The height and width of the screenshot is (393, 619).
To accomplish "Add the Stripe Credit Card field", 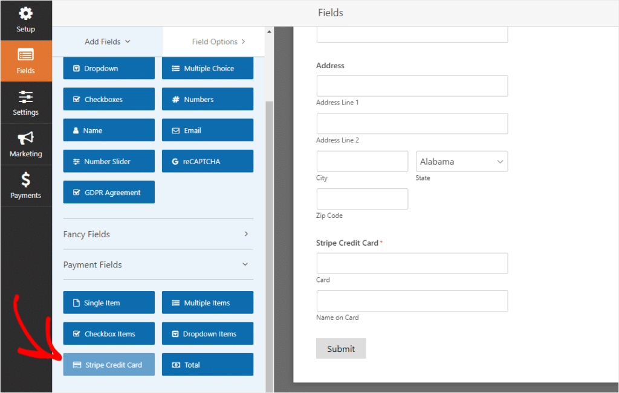I will point(108,364).
